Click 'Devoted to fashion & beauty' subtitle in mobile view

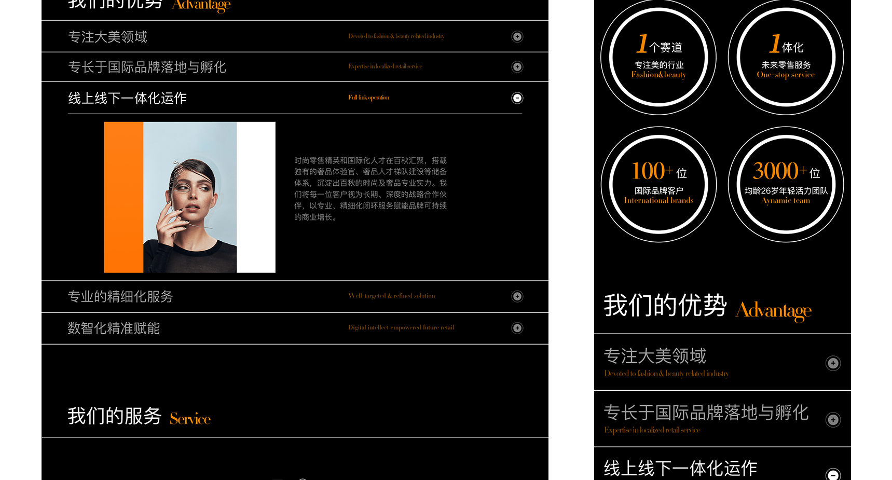point(667,374)
